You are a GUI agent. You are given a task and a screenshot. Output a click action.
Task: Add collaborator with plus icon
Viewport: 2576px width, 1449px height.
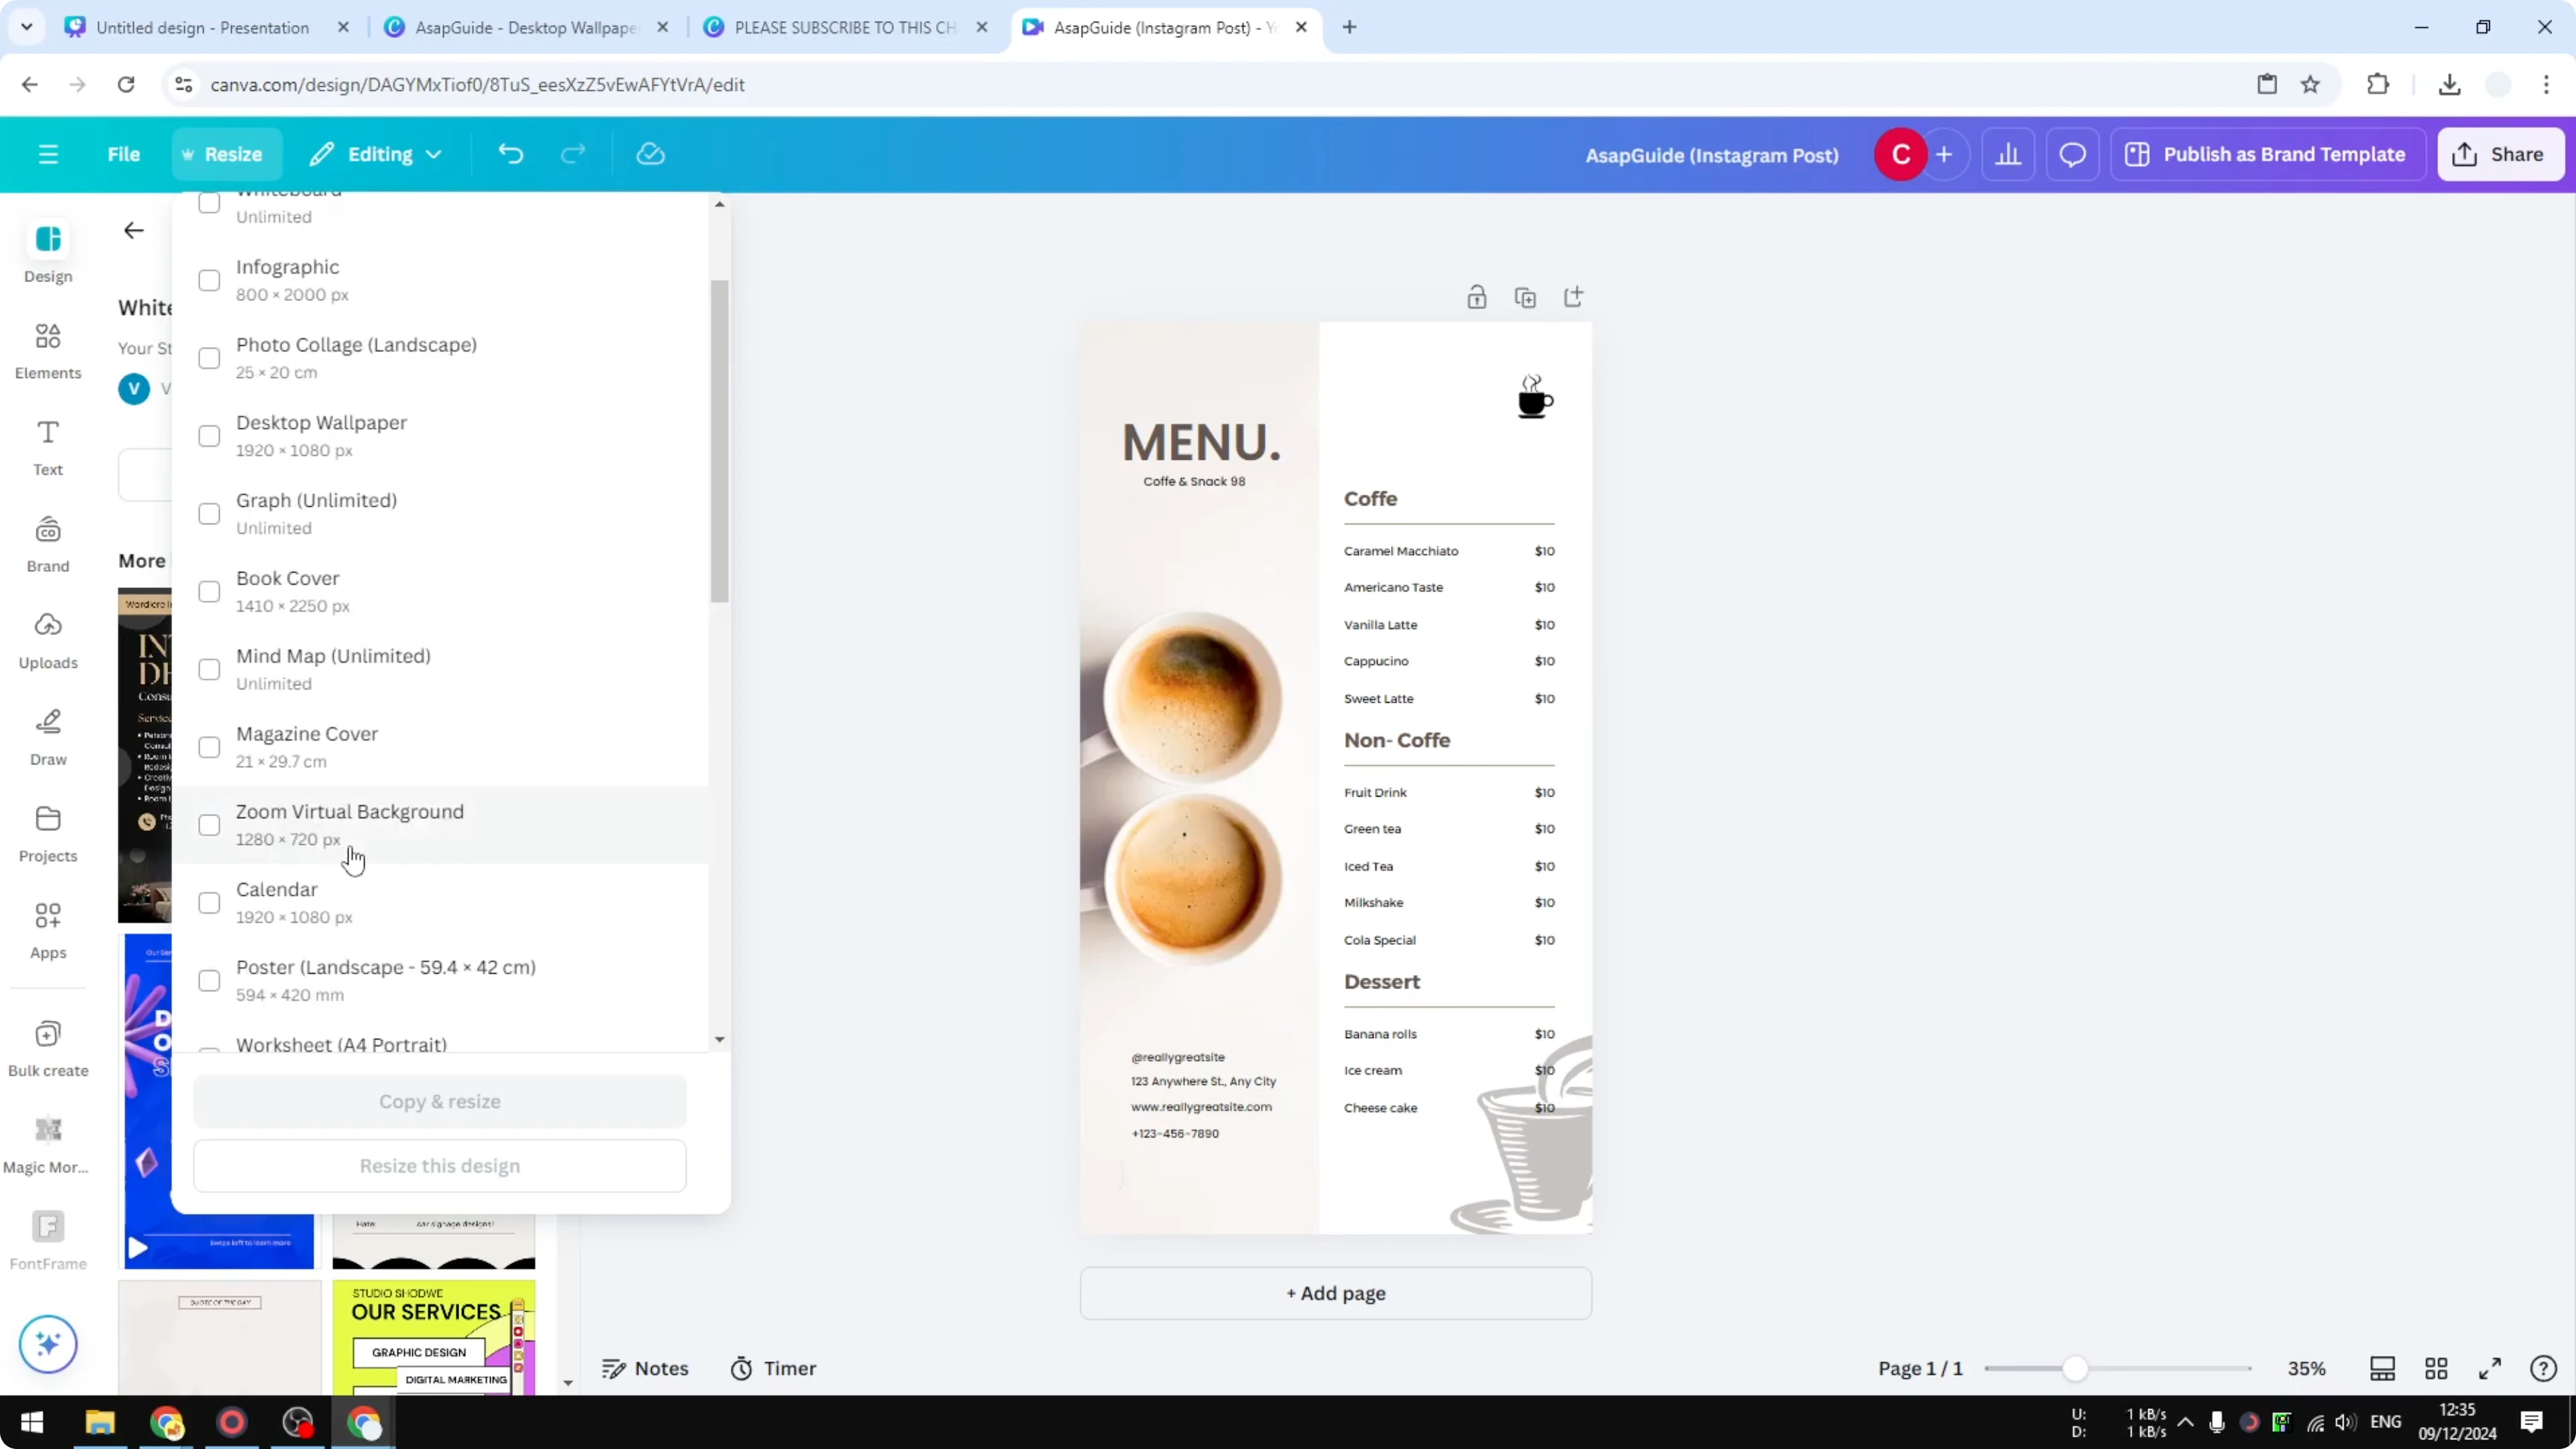(x=1944, y=155)
